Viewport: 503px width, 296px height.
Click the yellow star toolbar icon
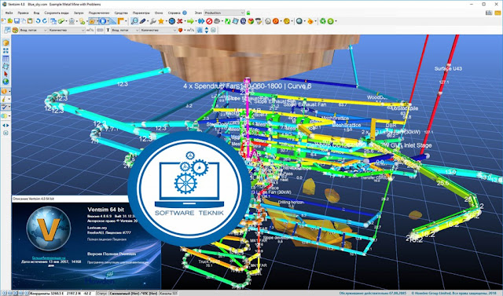161,21
